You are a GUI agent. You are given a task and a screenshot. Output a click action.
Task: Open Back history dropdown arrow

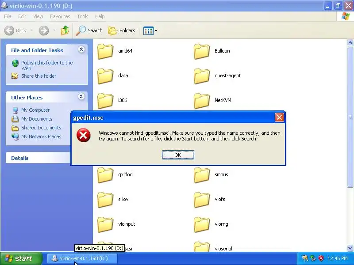31,30
